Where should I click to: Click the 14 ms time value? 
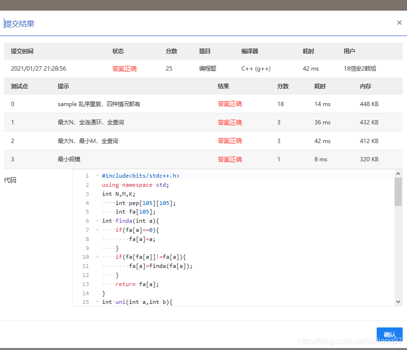[322, 104]
